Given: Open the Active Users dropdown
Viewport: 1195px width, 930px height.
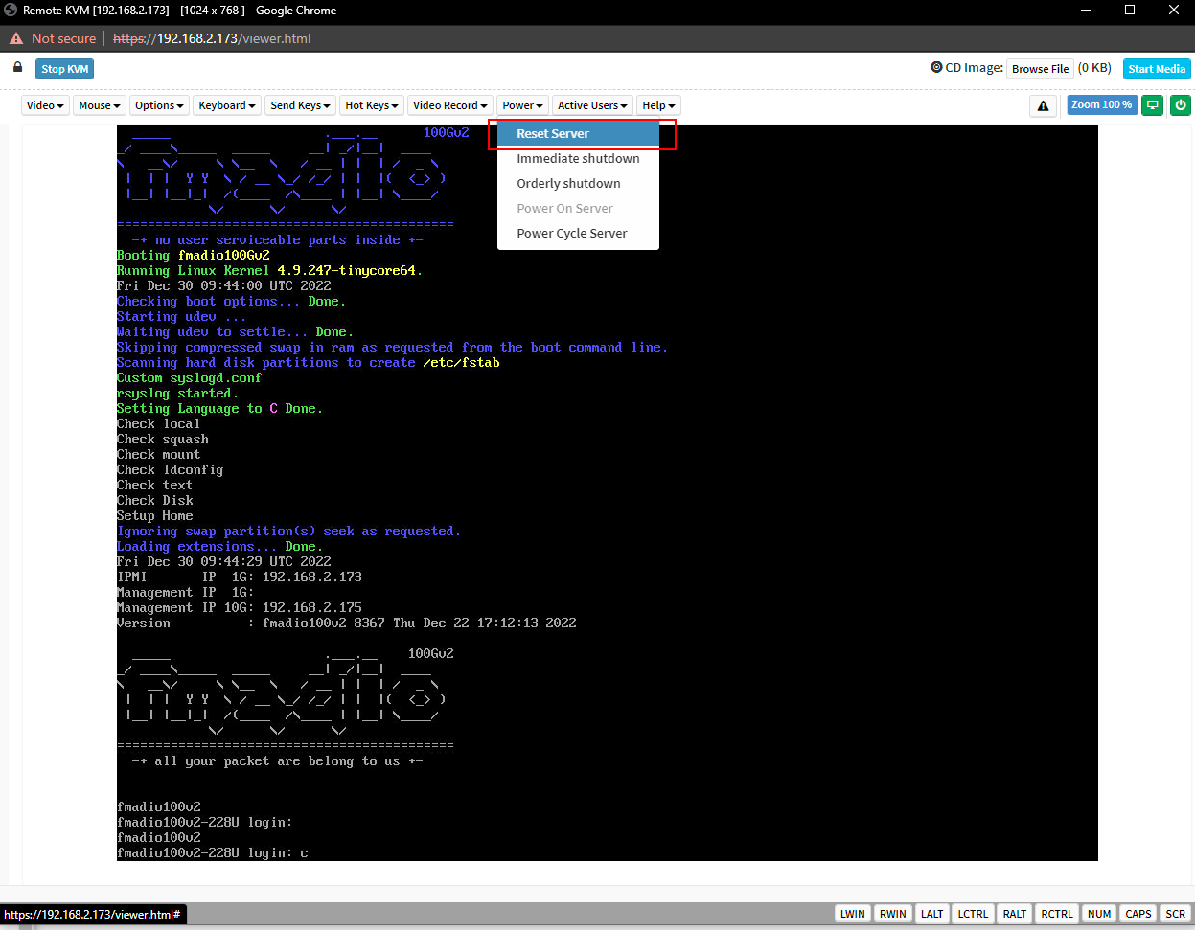Looking at the screenshot, I should click(592, 105).
